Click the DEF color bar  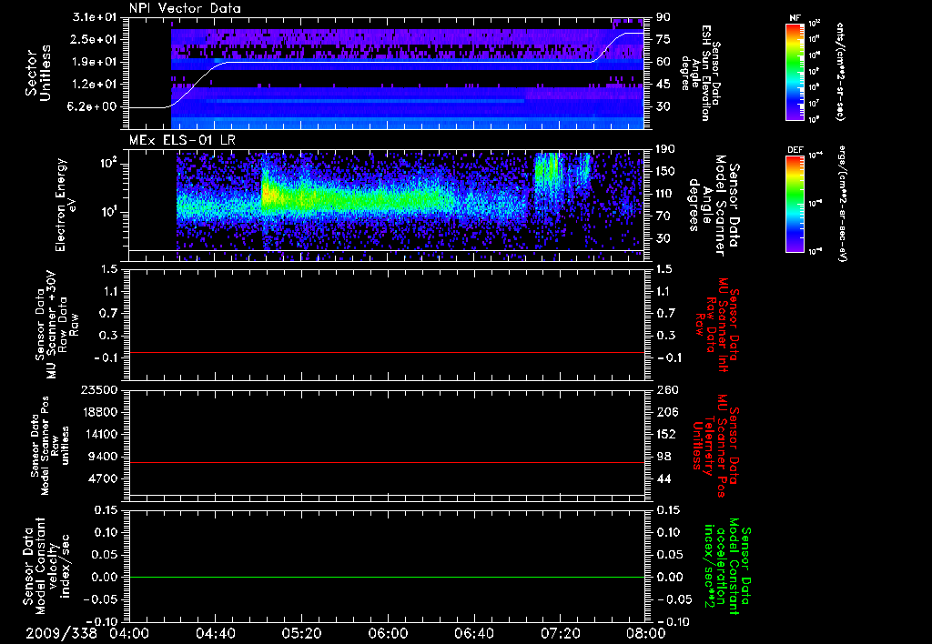[795, 205]
